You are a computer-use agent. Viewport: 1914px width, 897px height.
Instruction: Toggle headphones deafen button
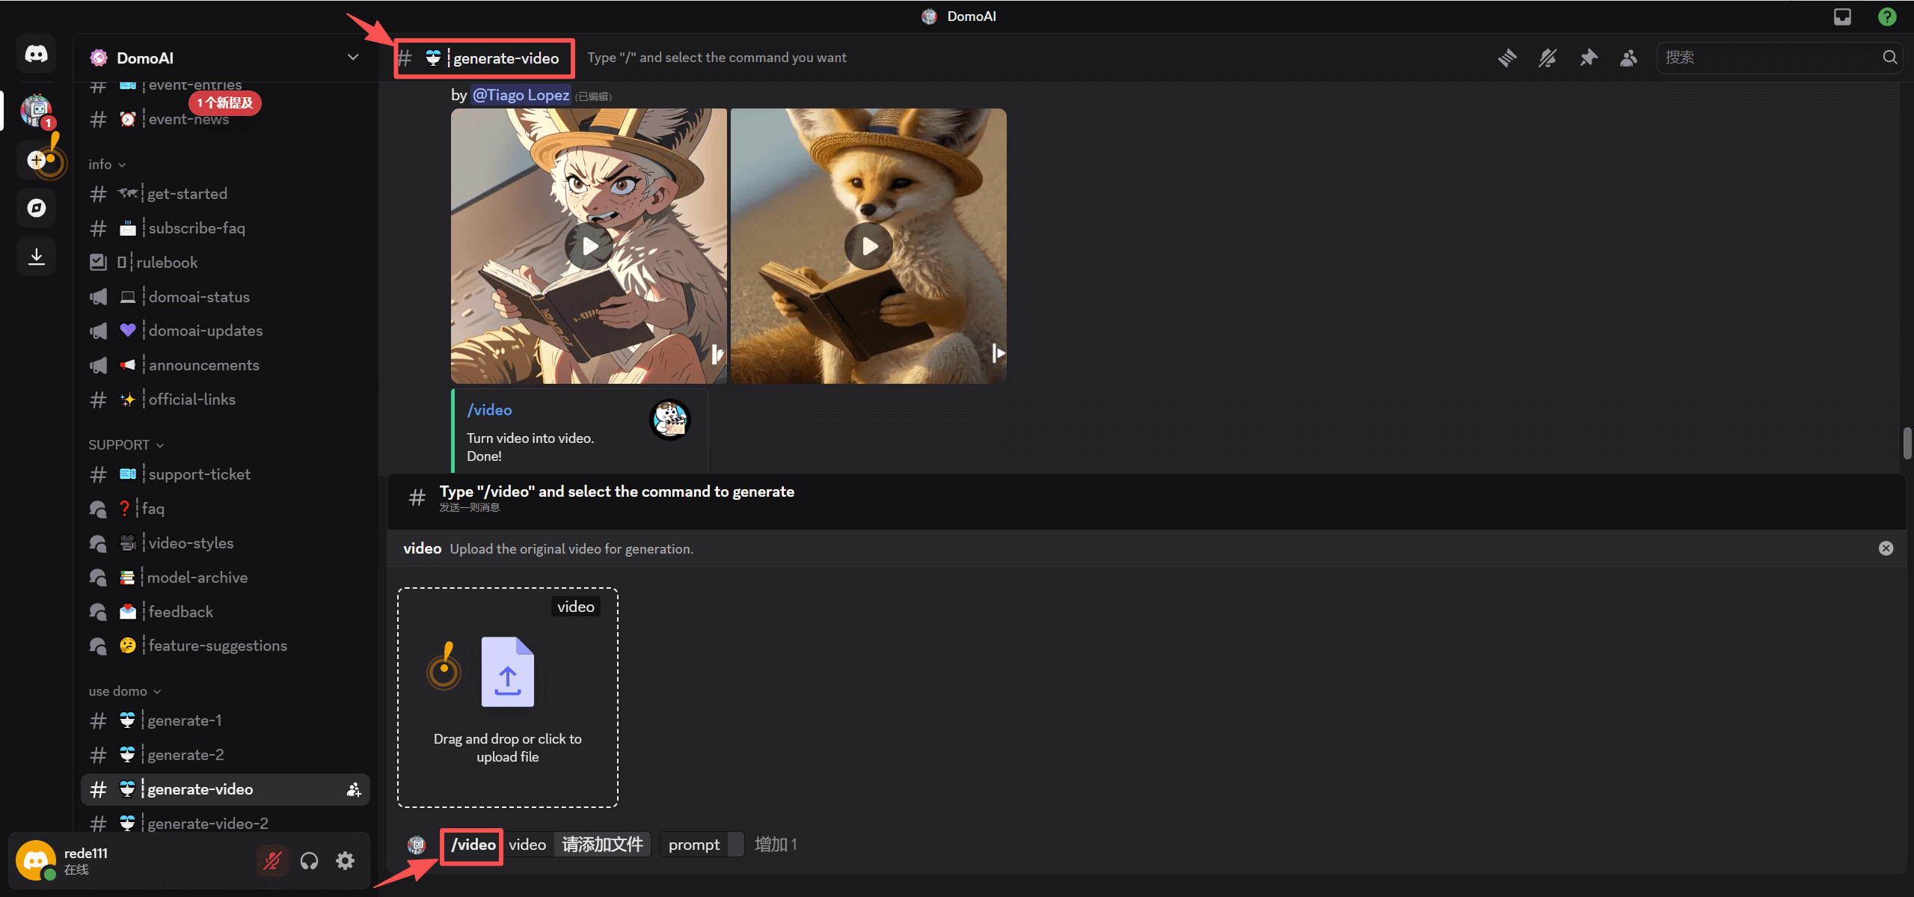[x=309, y=861]
